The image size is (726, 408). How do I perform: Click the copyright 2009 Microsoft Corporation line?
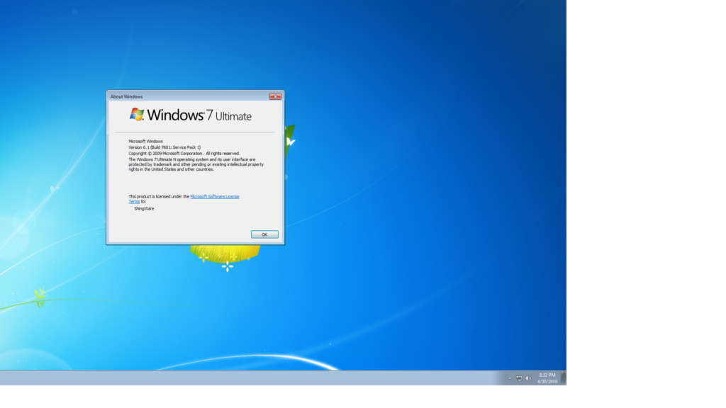pyautogui.click(x=184, y=153)
